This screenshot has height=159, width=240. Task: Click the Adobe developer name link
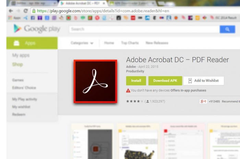tap(131, 67)
